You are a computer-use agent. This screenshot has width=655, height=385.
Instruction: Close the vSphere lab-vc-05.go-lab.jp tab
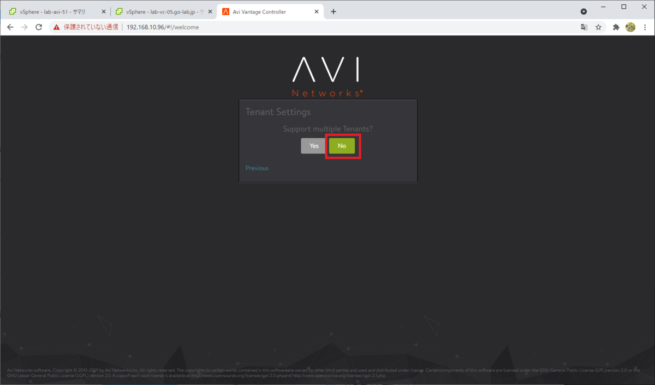click(x=211, y=11)
